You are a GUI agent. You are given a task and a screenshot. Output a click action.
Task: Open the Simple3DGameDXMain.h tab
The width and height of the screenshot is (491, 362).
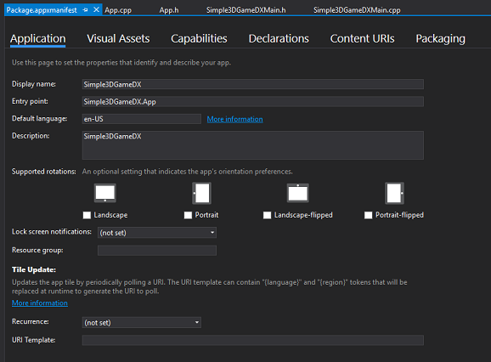(x=245, y=10)
